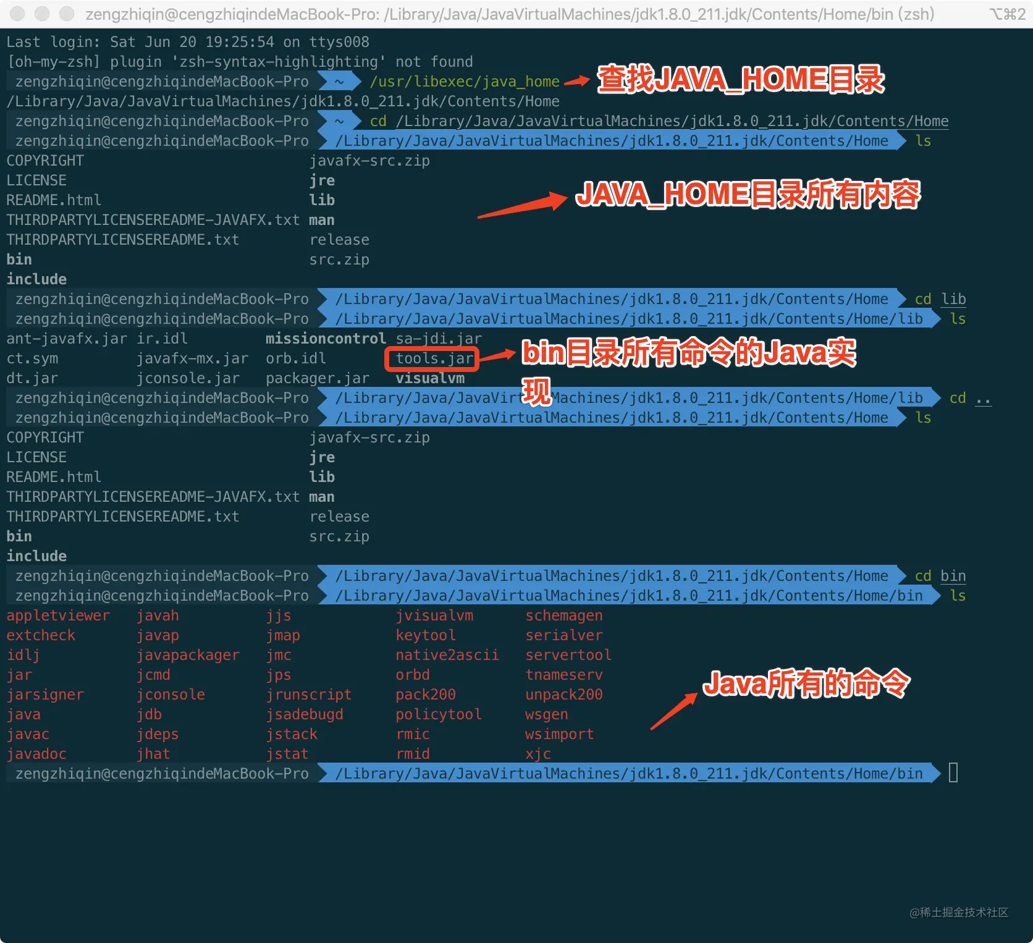Click the jhat command name
The image size is (1033, 943).
[153, 754]
